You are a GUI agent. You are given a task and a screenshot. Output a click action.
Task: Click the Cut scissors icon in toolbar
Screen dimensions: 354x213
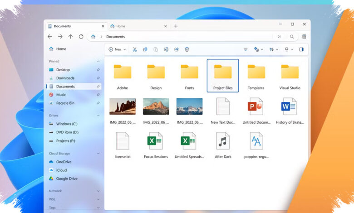click(135, 49)
